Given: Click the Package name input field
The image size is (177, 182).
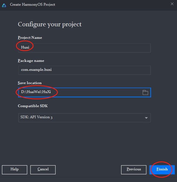Looking at the screenshot, I should pyautogui.click(x=85, y=70).
